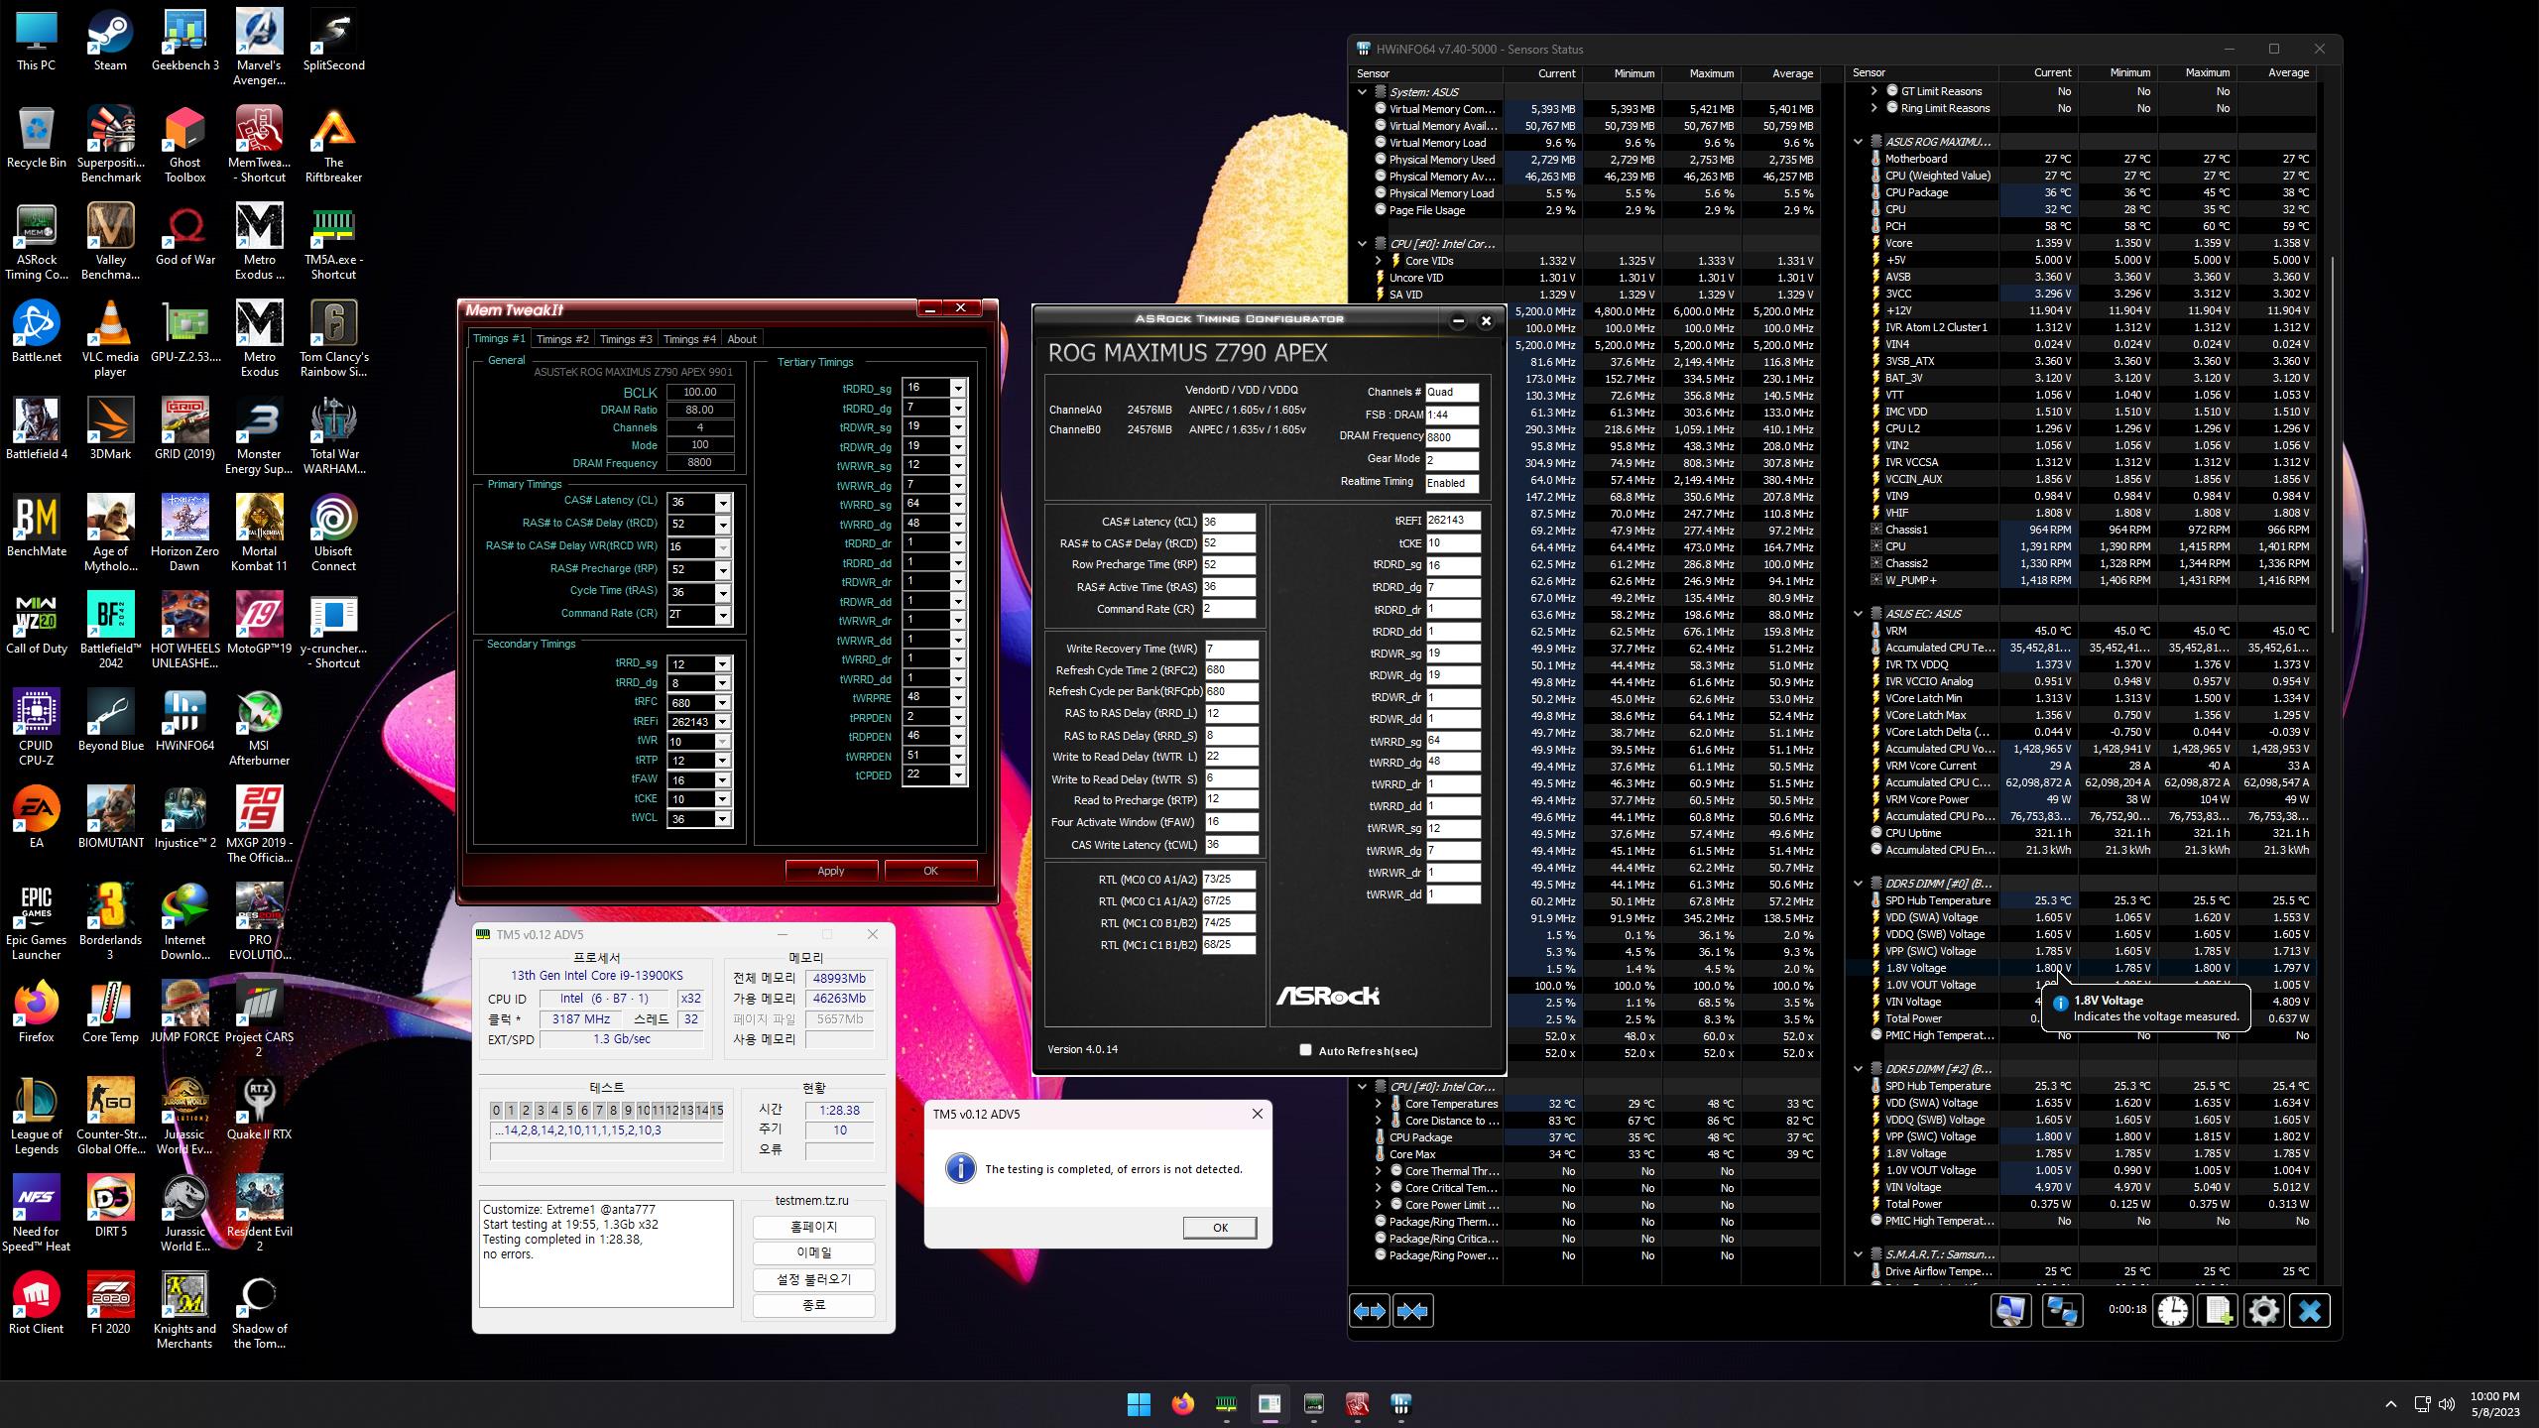Open CAS# Latency (CL) dropdown in MemTweakIt

click(723, 503)
